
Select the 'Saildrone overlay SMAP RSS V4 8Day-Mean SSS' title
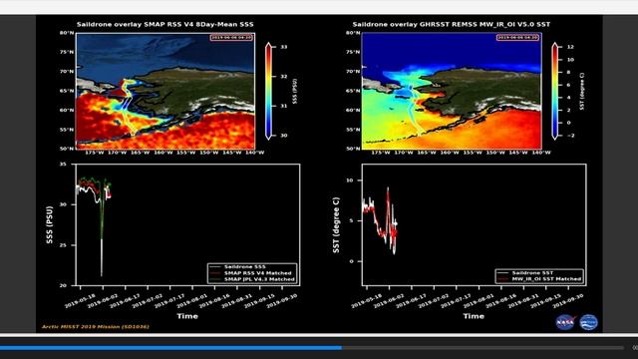(x=165, y=24)
